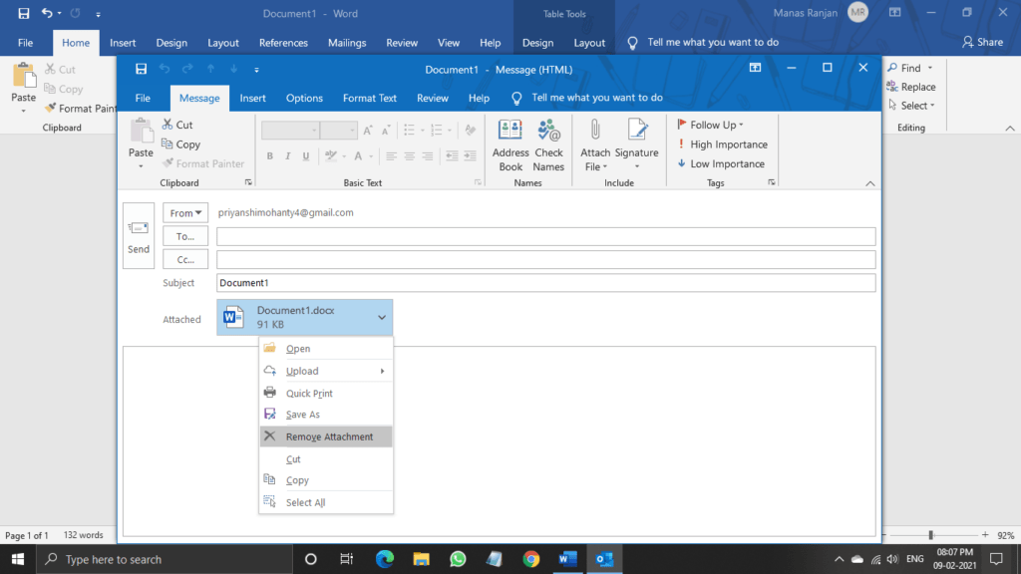The image size is (1021, 574).
Task: Click the Cc... recipients button
Action: point(185,259)
